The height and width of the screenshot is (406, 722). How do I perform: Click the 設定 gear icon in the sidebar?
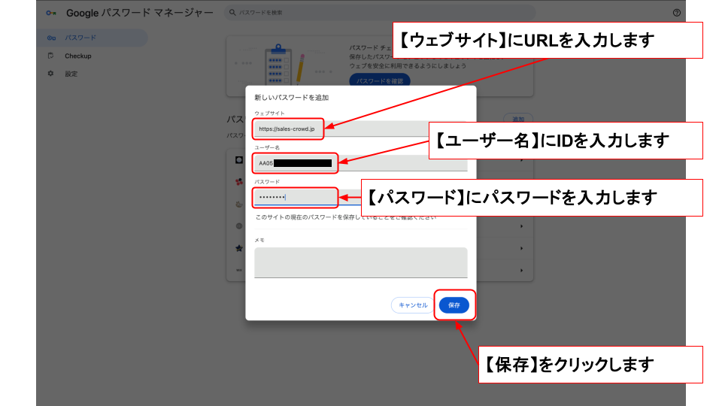coord(50,74)
